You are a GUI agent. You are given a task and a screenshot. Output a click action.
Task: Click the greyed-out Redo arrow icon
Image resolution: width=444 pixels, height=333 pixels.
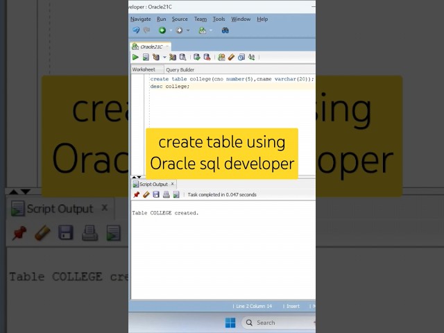146,30
